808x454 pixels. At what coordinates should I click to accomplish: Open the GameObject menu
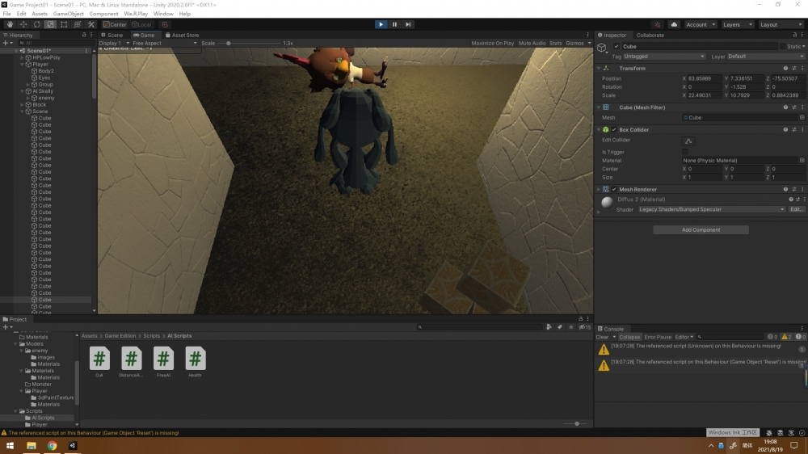68,14
